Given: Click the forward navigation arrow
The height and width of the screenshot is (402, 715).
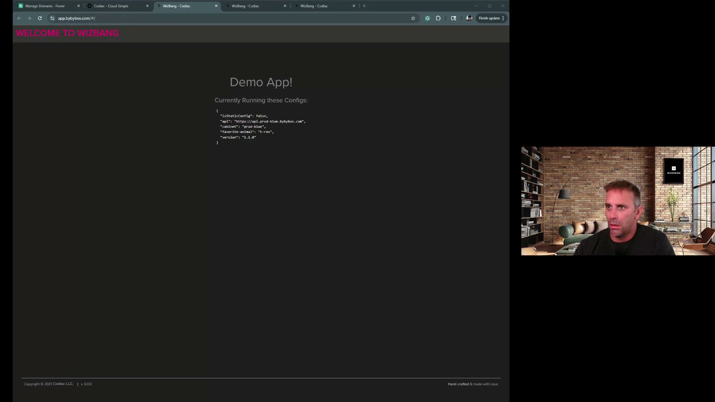Looking at the screenshot, I should (29, 18).
